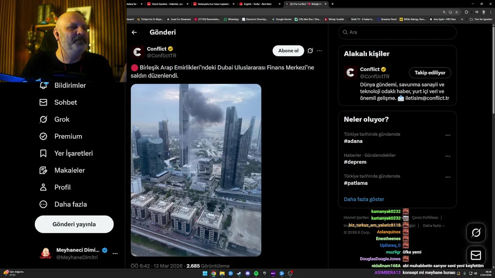Click Daha fazla göster link
The width and height of the screenshot is (495, 278).
[364, 199]
